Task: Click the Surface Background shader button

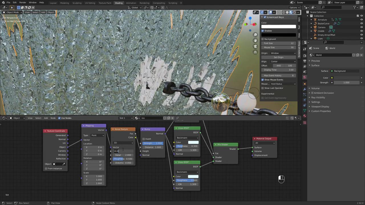Action: pyautogui.click(x=345, y=71)
